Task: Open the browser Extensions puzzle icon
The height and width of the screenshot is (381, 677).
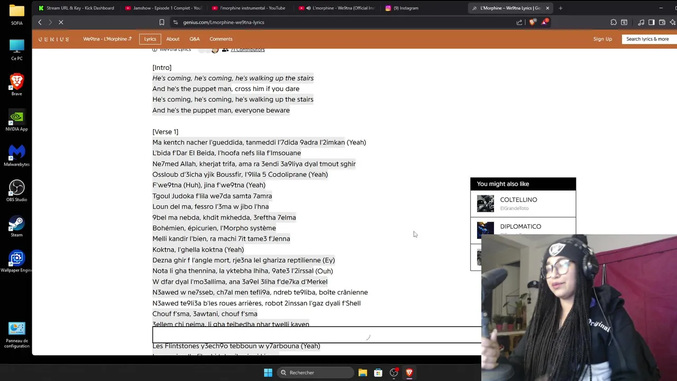Action: point(614,22)
